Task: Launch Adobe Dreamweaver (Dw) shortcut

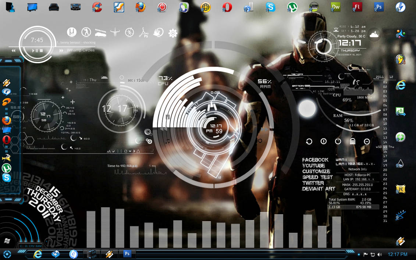Action: pyautogui.click(x=335, y=7)
